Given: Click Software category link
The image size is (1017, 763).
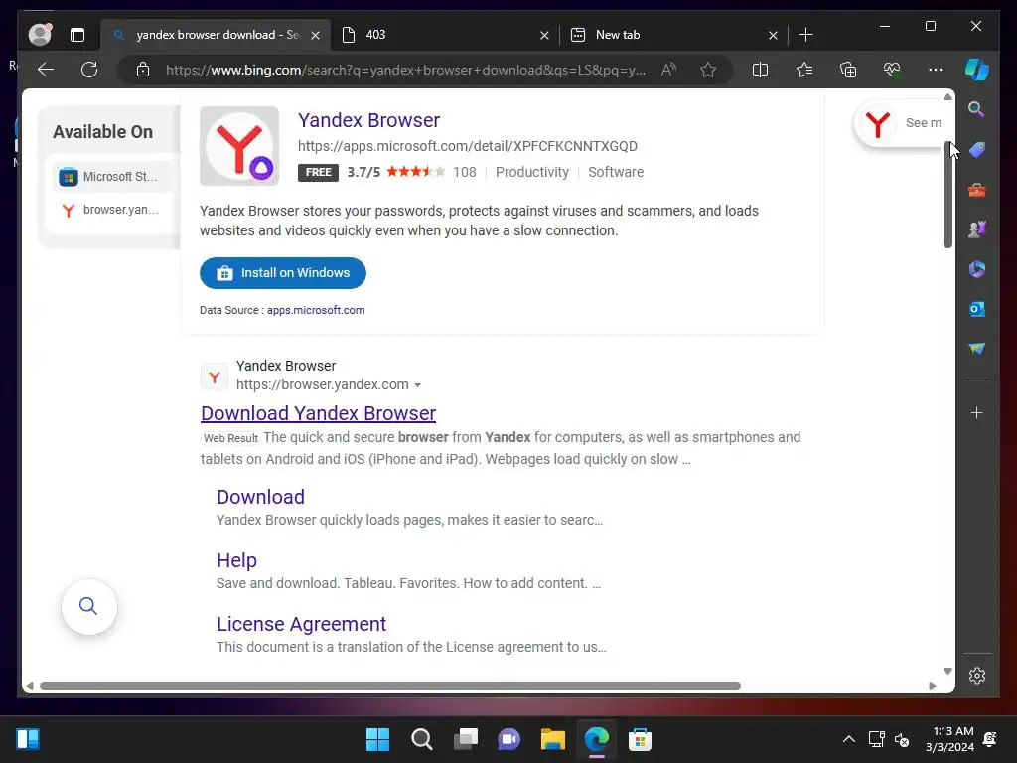Looking at the screenshot, I should click(x=616, y=172).
